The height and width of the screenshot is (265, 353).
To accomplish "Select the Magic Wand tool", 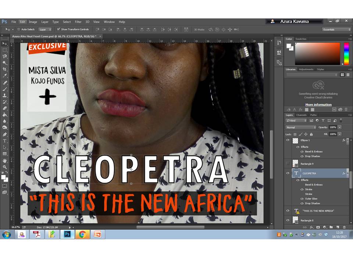I will 4,63.
